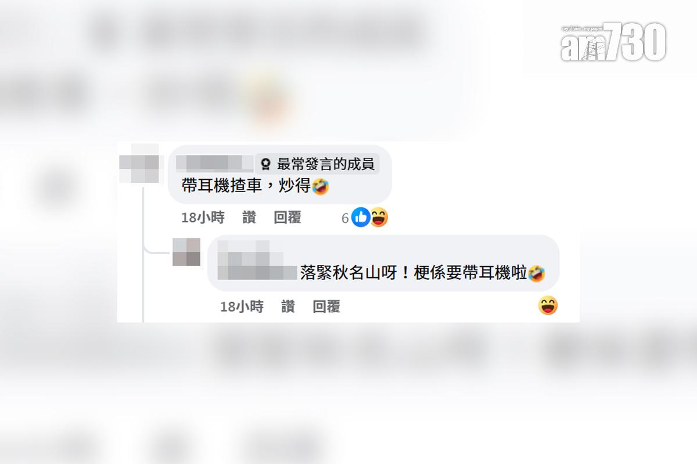The width and height of the screenshot is (697, 464).
Task: Click the haha reaction under the reply comment
Action: (548, 305)
